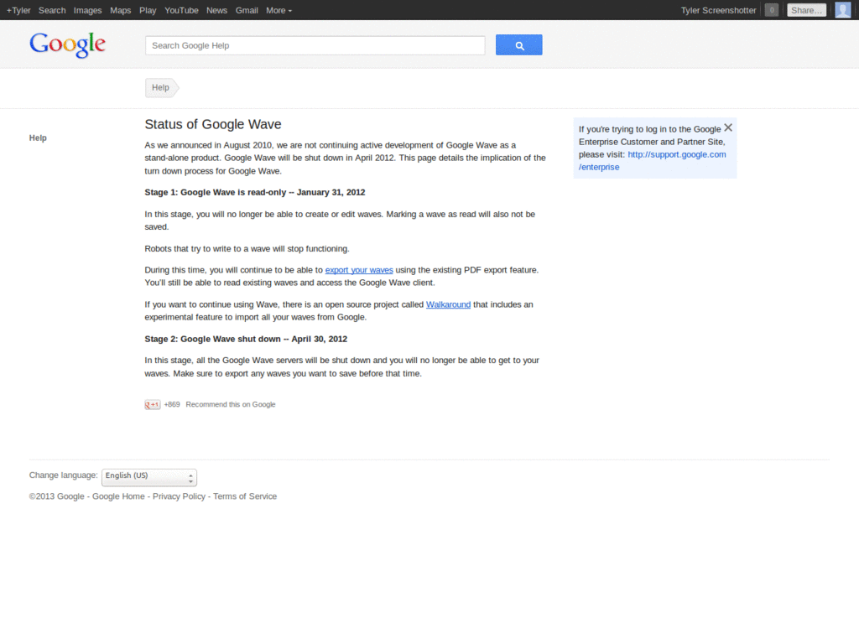The image size is (859, 644).
Task: Open the Walkaround project link
Action: pyautogui.click(x=448, y=304)
